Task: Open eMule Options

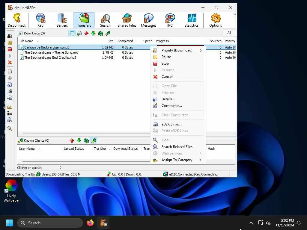Action: 215,20
